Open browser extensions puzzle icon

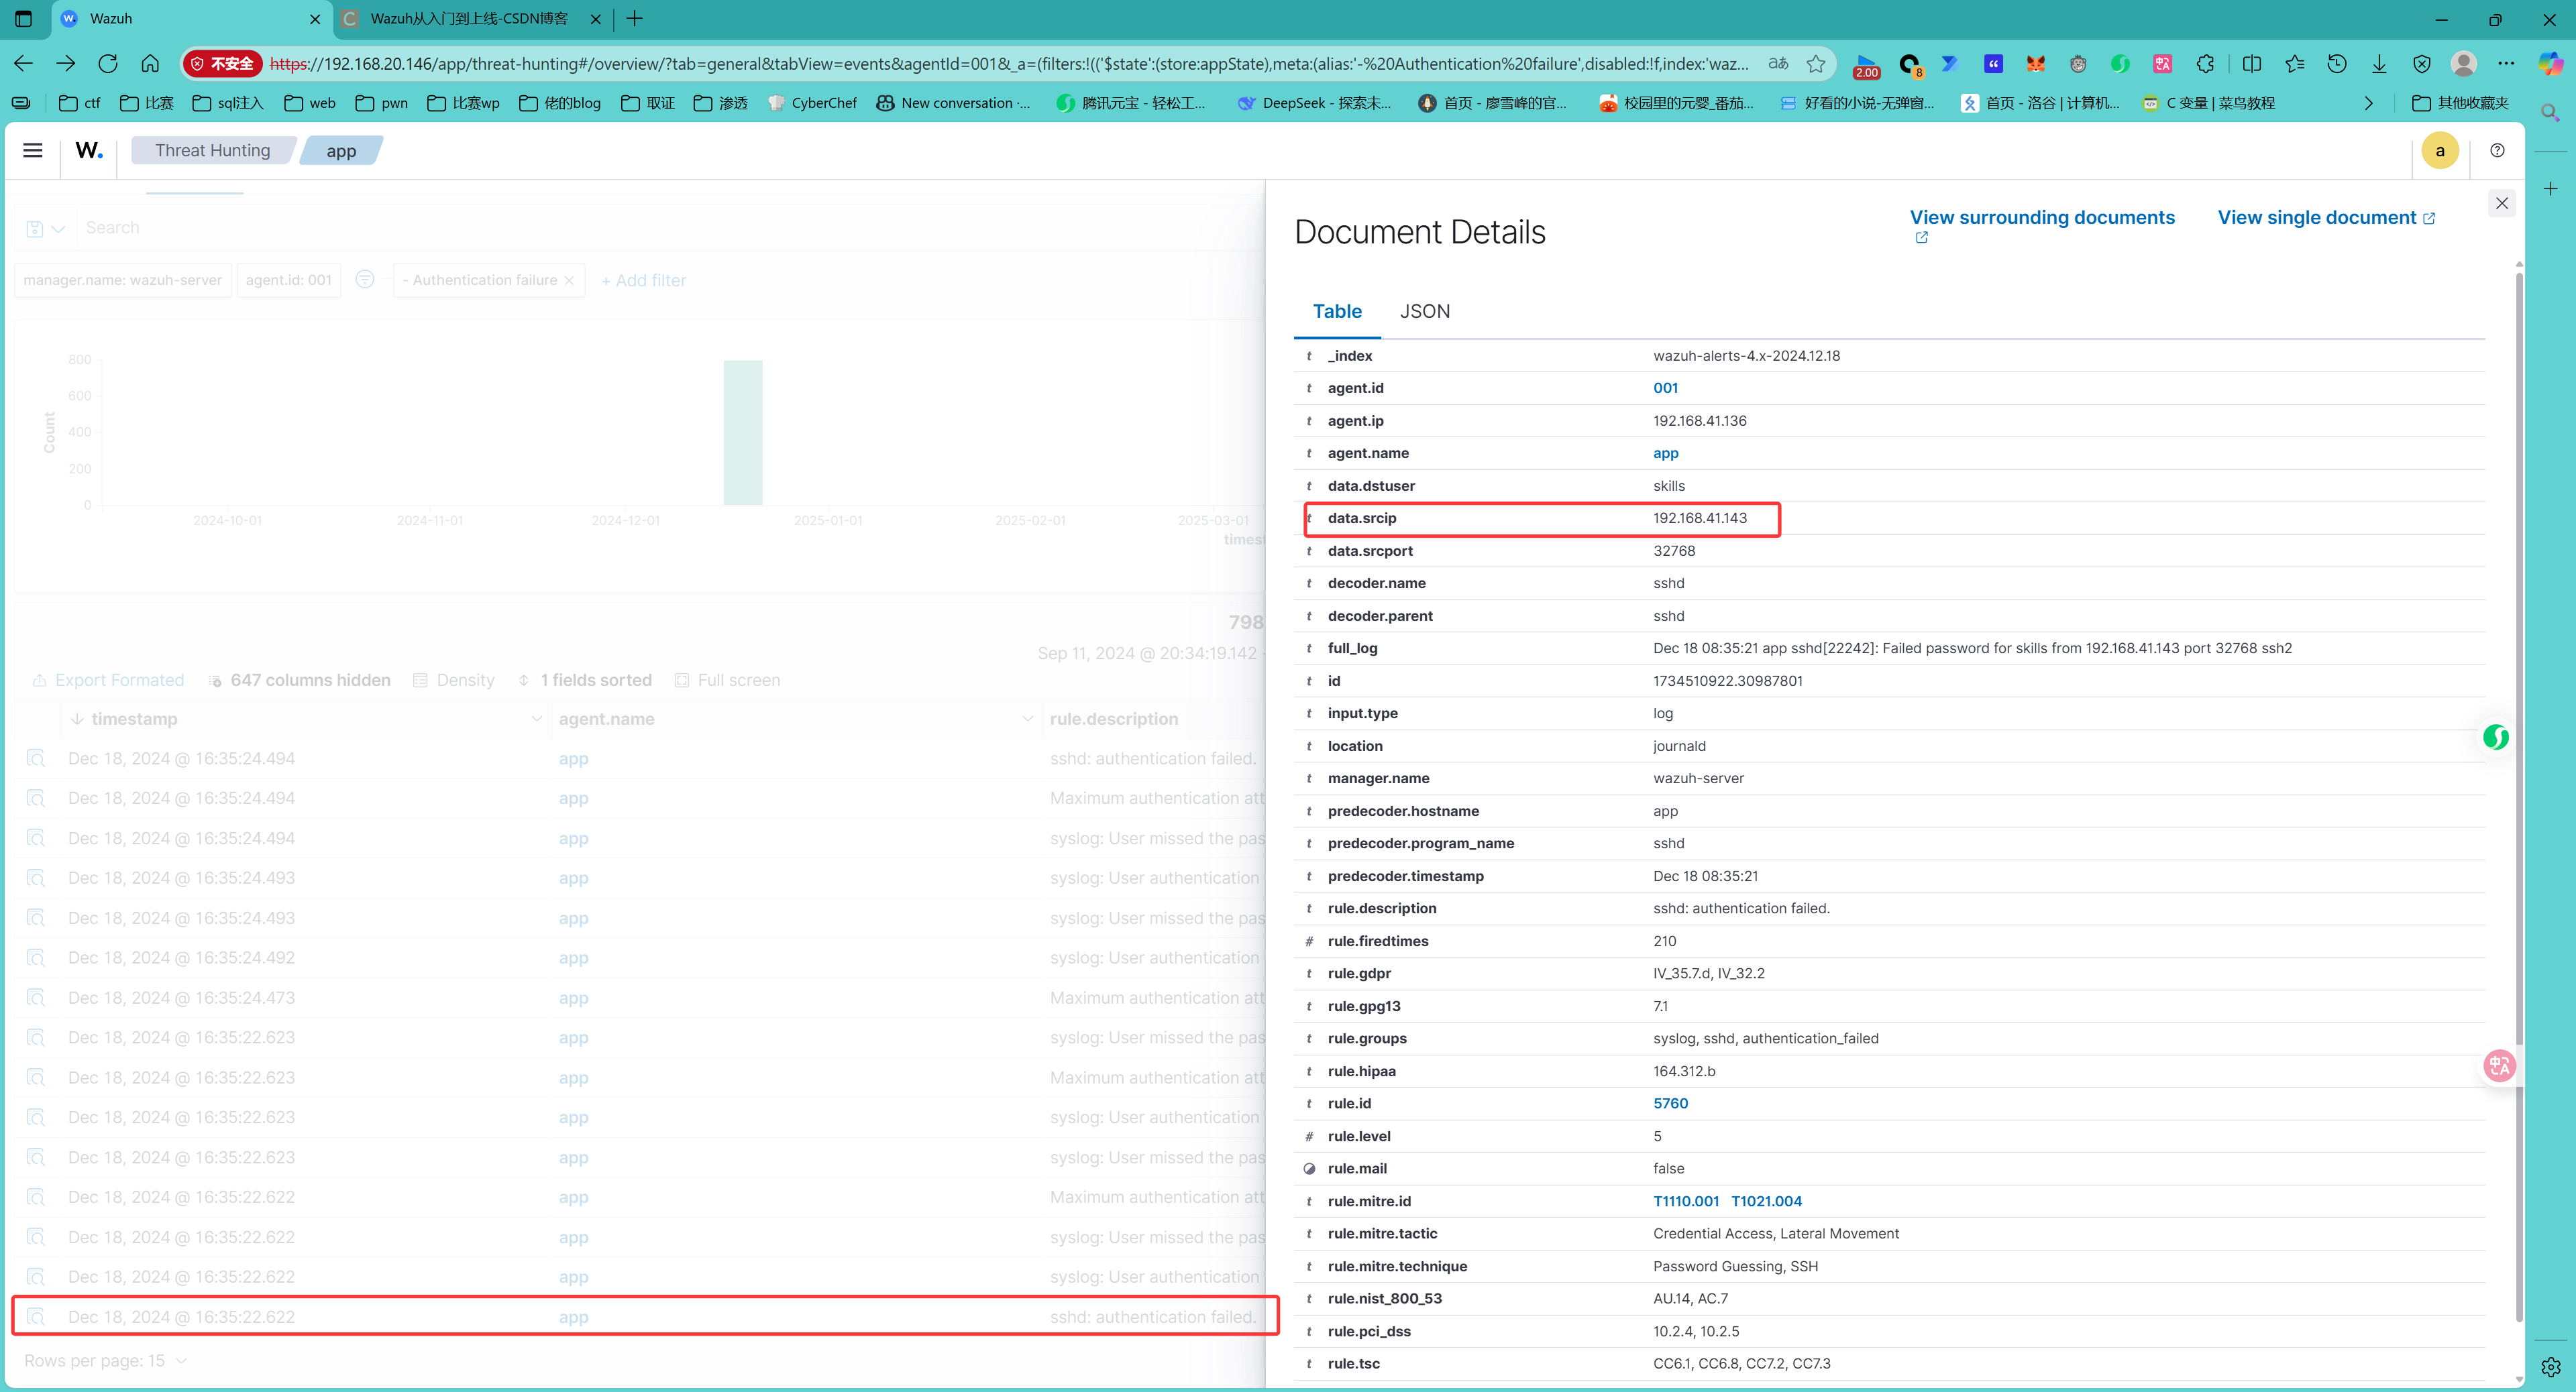tap(2205, 64)
